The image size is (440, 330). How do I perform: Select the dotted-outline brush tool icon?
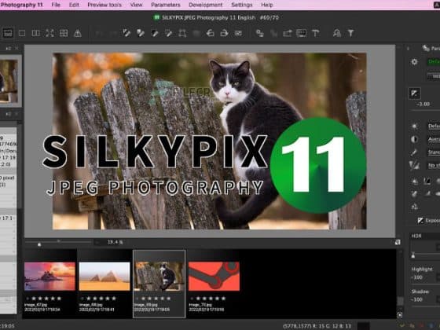tap(168, 33)
